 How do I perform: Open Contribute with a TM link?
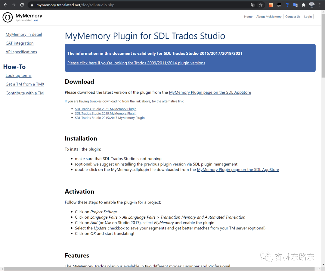[25, 93]
